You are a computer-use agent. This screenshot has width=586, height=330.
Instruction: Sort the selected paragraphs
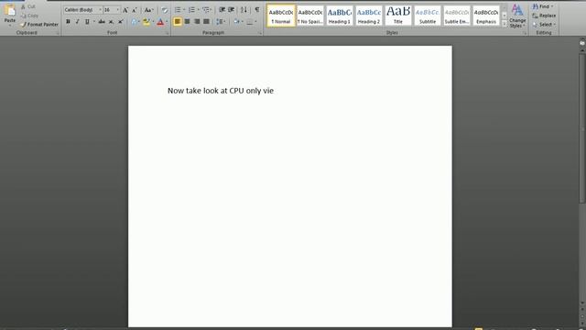[244, 10]
